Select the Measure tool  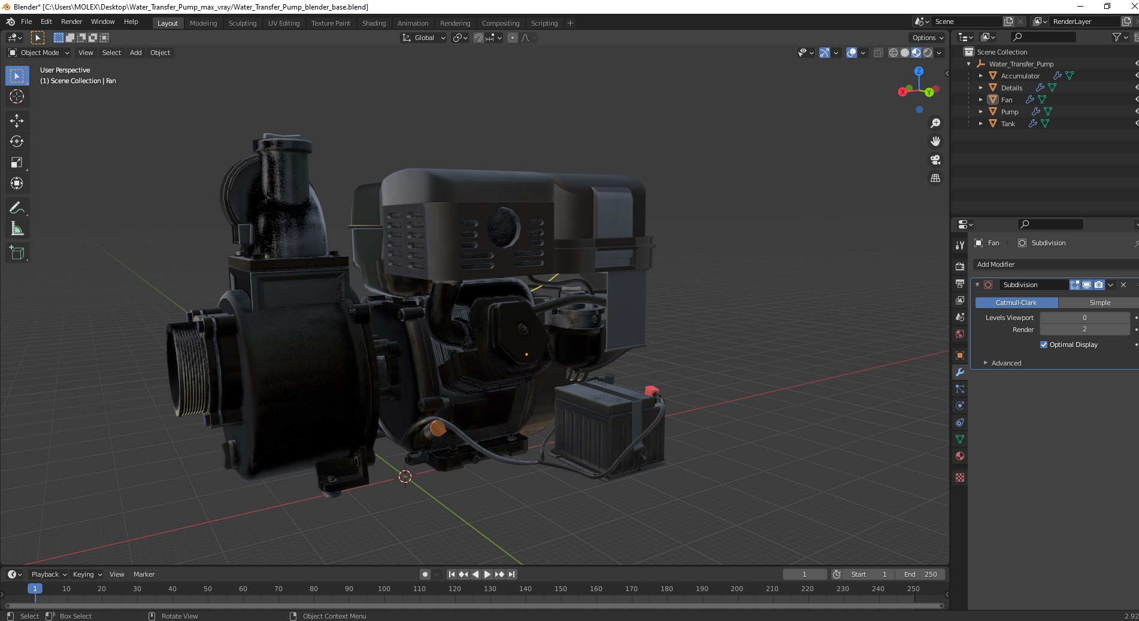tap(17, 229)
